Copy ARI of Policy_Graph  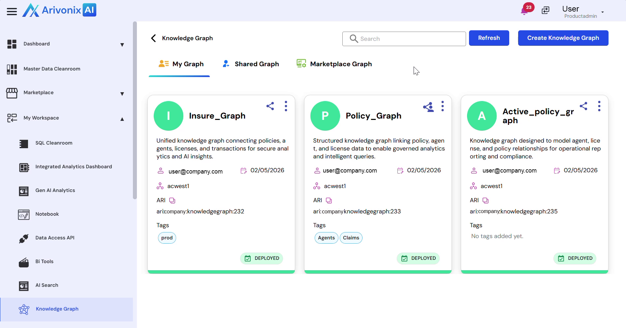click(x=329, y=201)
